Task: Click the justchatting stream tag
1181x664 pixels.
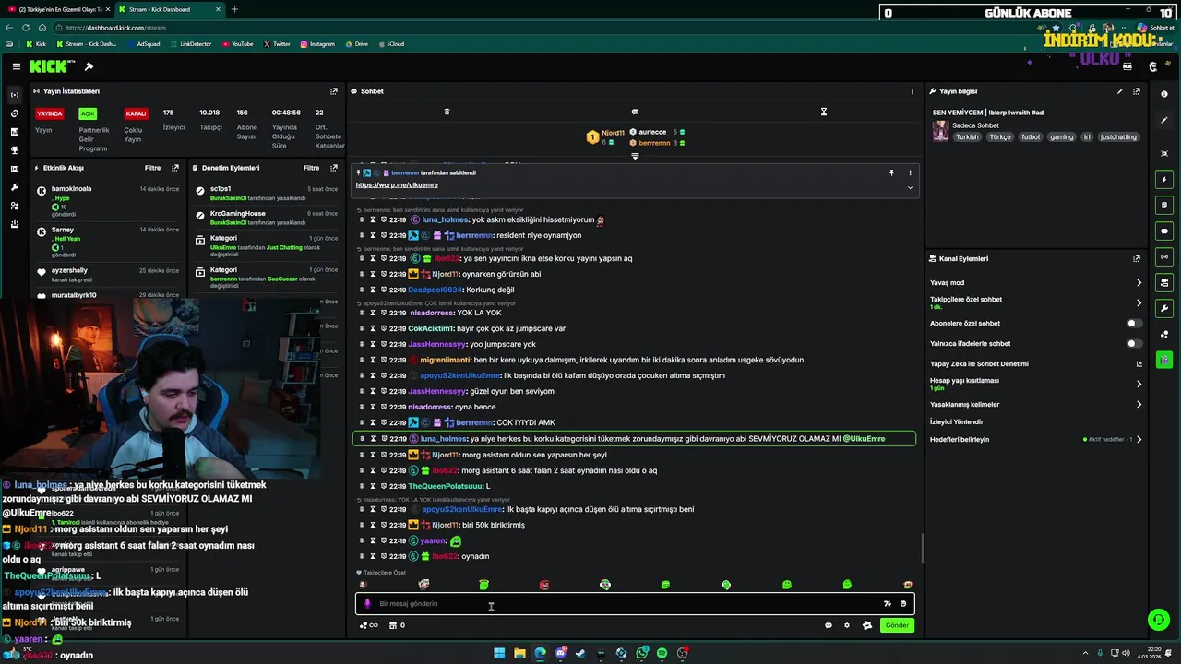Action: 1118,137
